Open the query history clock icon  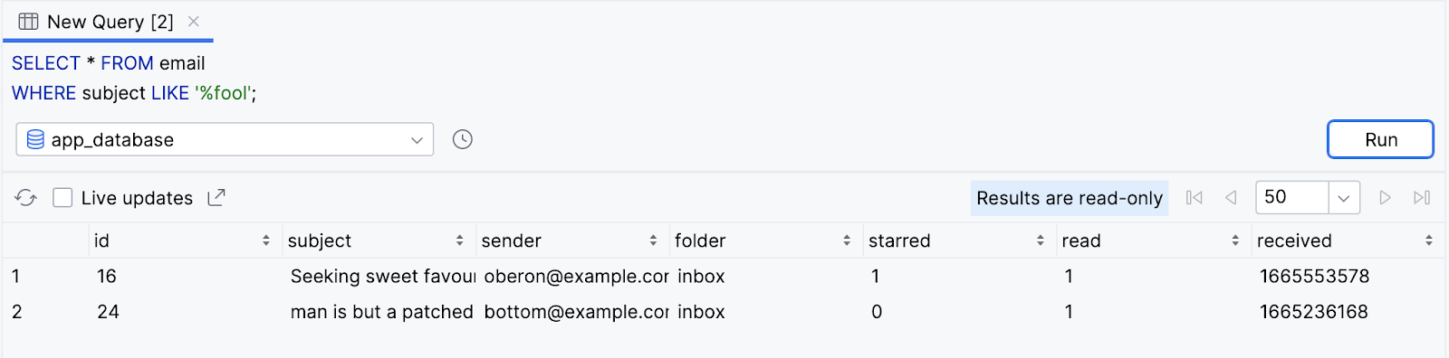(463, 139)
